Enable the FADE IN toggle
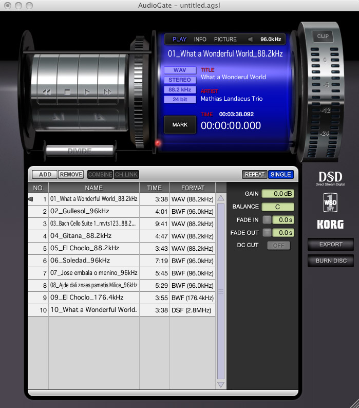Image resolution: width=359 pixels, height=408 pixels. 267,220
